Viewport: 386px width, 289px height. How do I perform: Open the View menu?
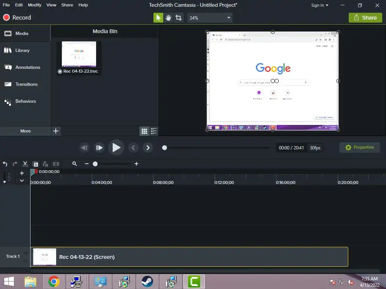(51, 5)
